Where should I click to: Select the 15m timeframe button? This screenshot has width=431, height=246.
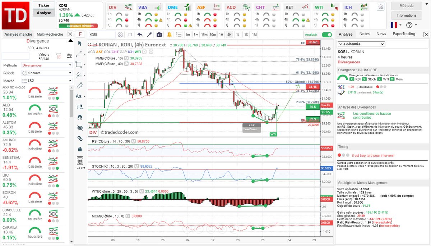point(204,35)
